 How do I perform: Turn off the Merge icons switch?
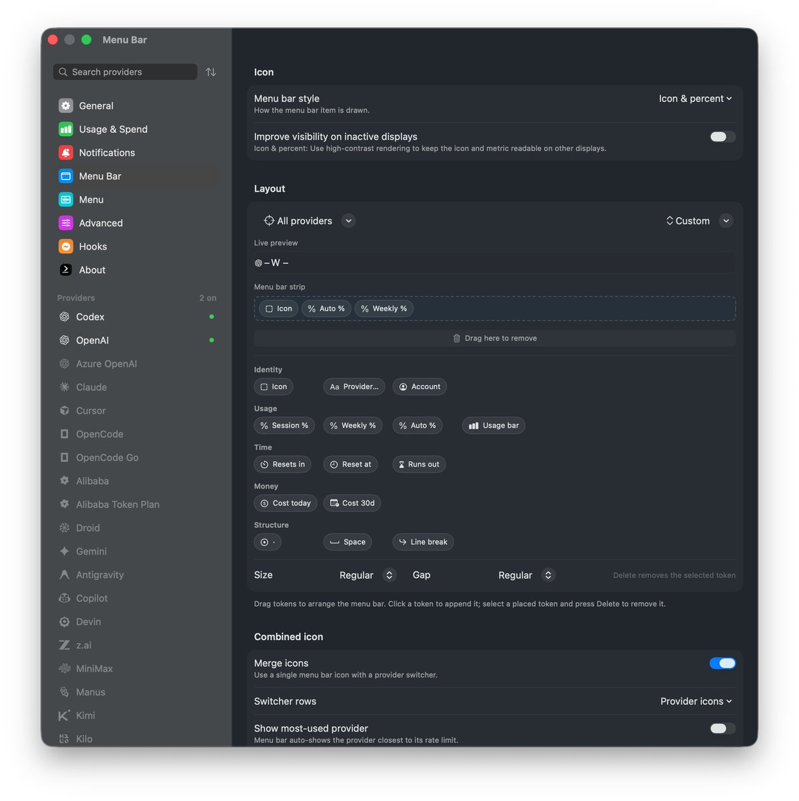(x=722, y=663)
